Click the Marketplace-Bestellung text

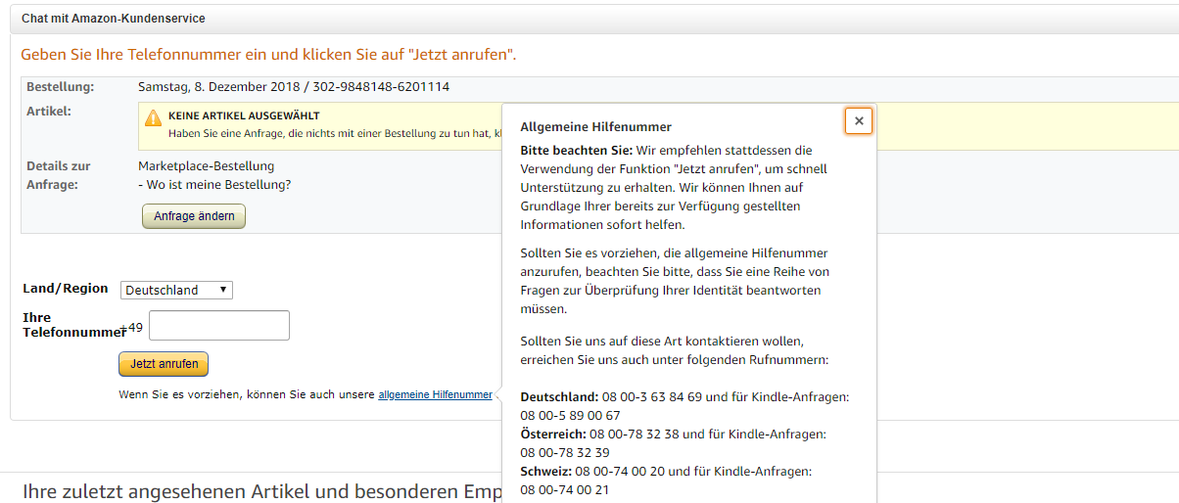207,166
